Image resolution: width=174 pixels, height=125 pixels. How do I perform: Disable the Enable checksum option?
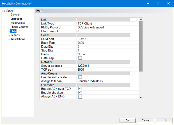(x=80, y=92)
